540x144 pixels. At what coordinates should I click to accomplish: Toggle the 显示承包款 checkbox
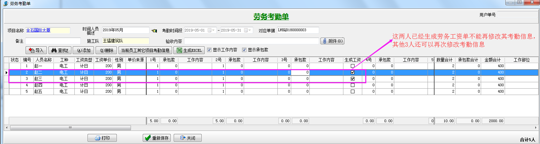[x=244, y=50]
